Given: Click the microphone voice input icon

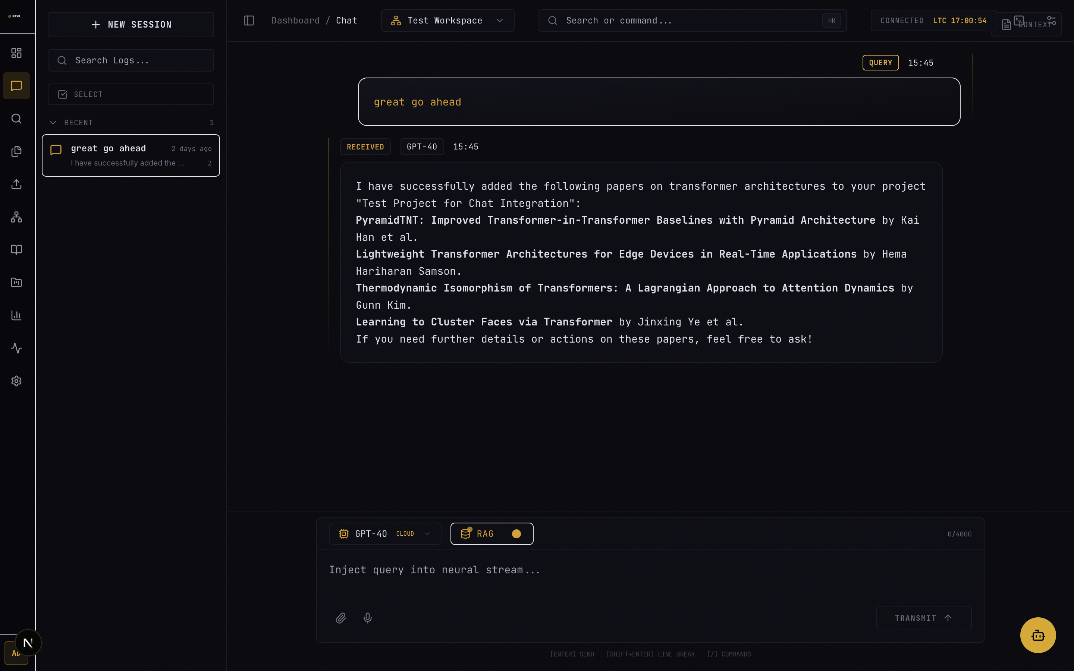Looking at the screenshot, I should [x=367, y=618].
